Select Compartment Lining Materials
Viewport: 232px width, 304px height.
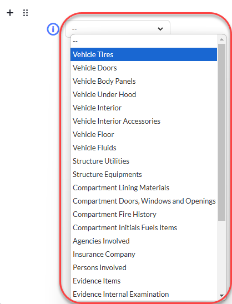click(144, 188)
